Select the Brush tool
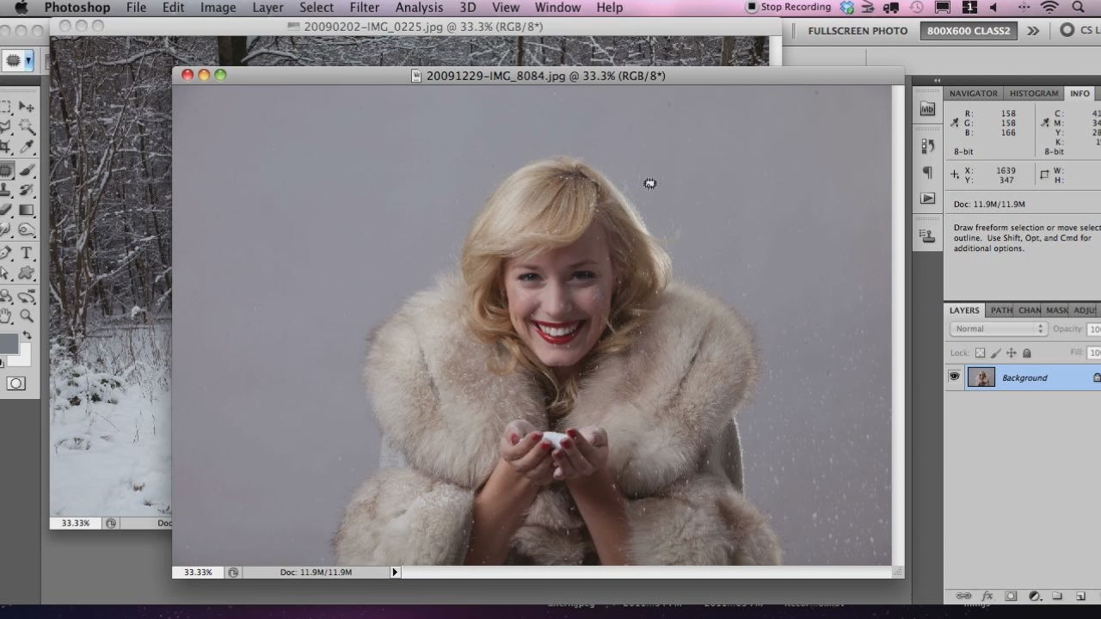Viewport: 1101px width, 619px height. click(28, 170)
